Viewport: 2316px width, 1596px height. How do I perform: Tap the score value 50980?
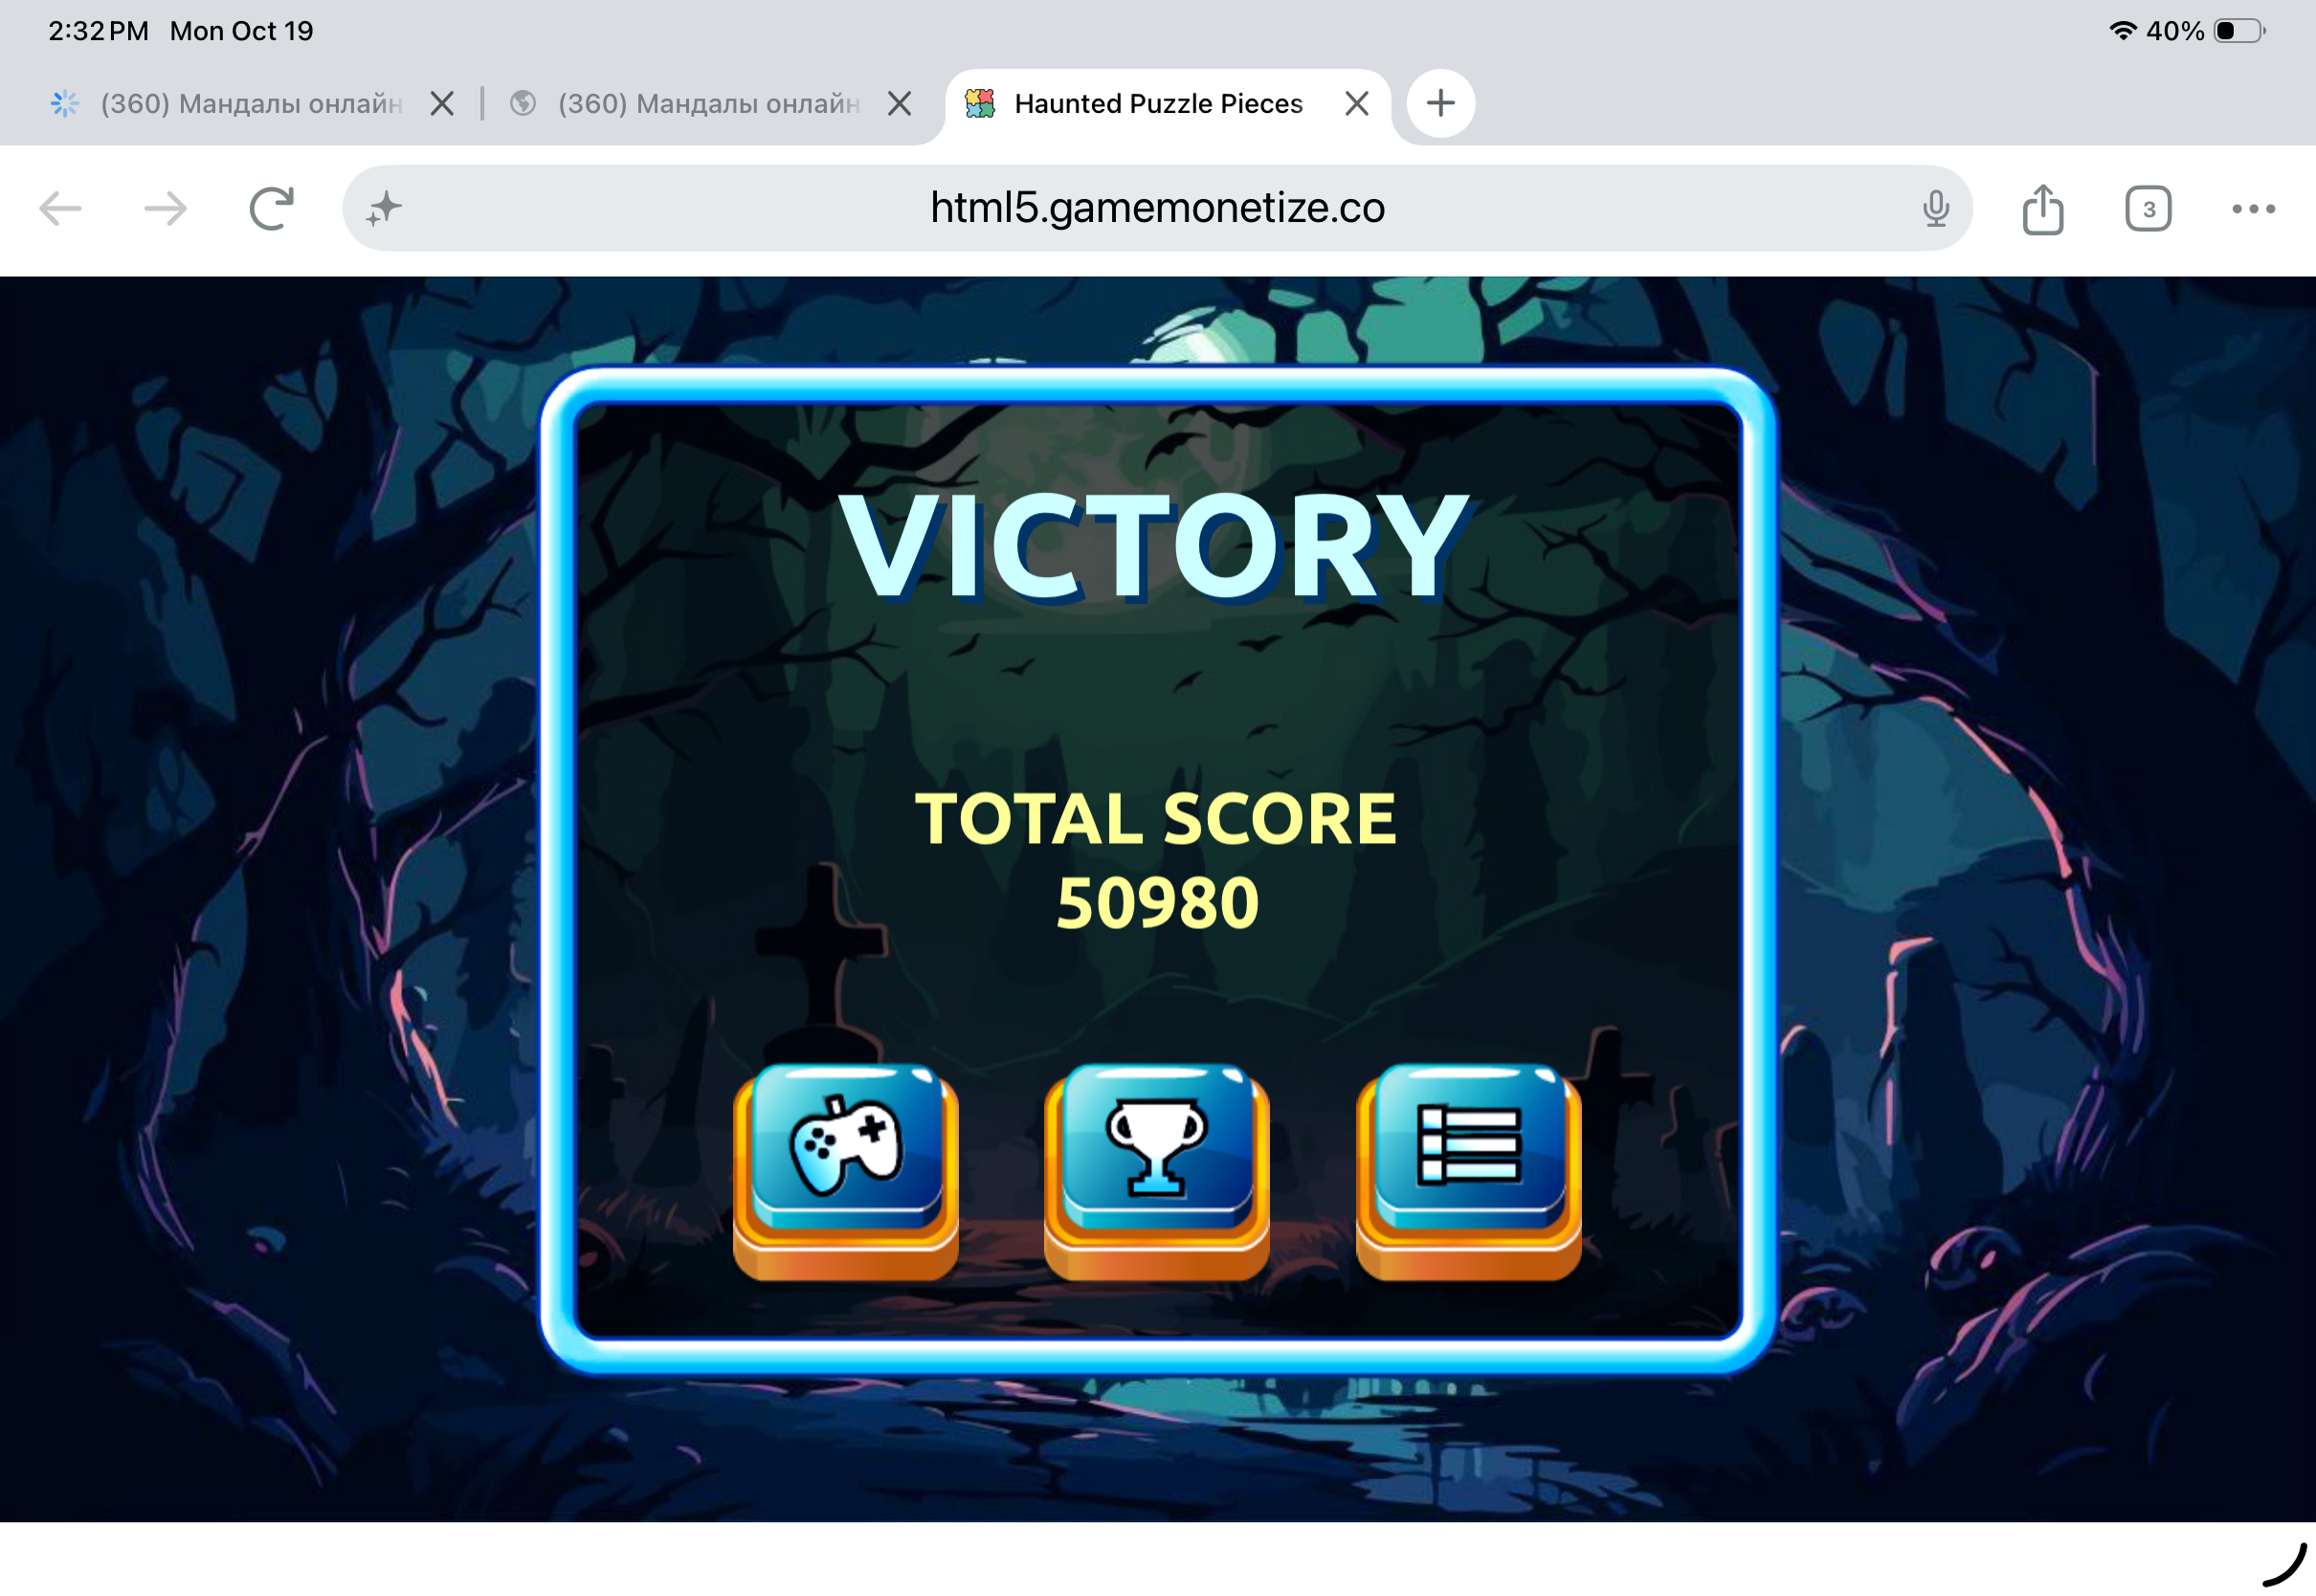coord(1157,903)
